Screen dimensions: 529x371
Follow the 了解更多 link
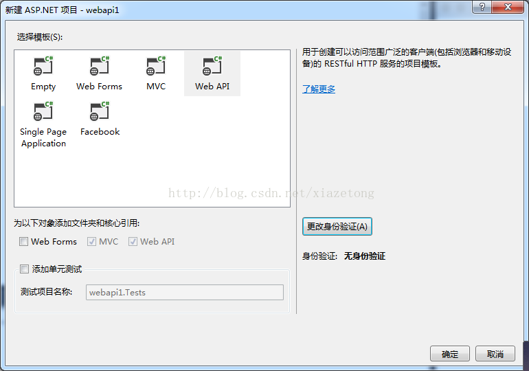[x=319, y=89]
